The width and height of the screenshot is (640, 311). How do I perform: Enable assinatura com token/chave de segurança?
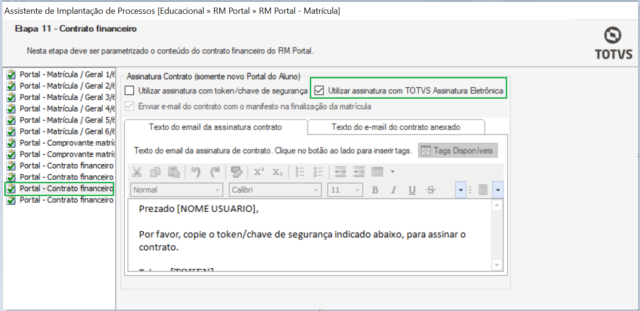(x=130, y=90)
